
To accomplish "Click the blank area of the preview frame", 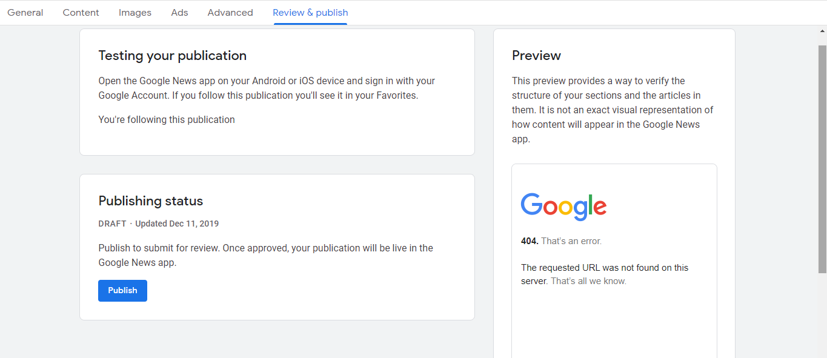I will 614,321.
